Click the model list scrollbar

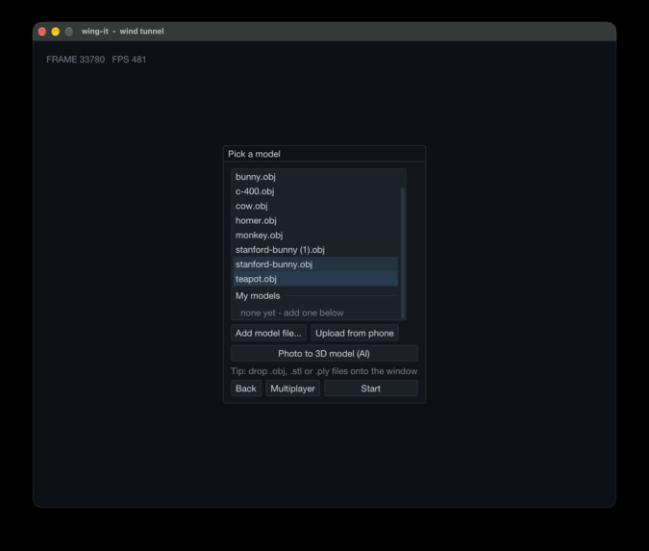pos(403,253)
